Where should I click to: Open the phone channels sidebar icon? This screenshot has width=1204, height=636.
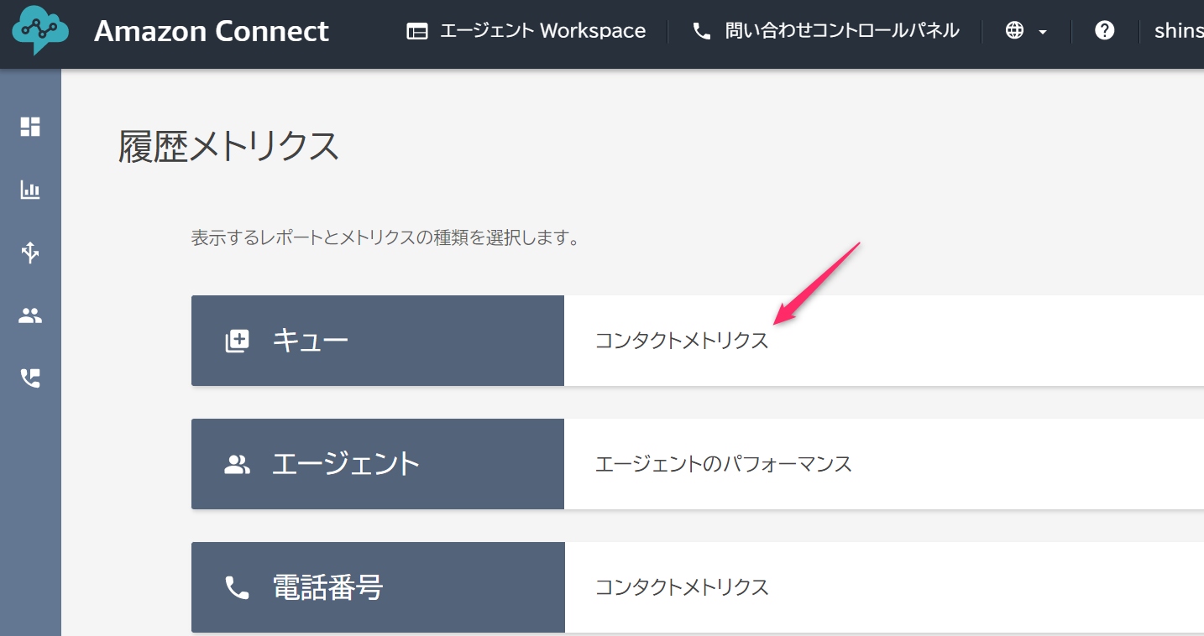[x=30, y=378]
